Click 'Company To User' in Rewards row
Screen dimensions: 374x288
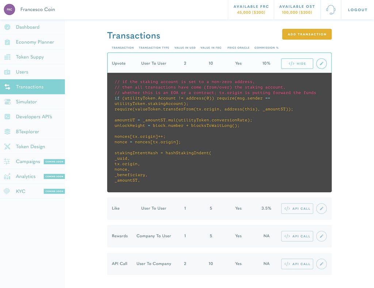[x=154, y=236]
